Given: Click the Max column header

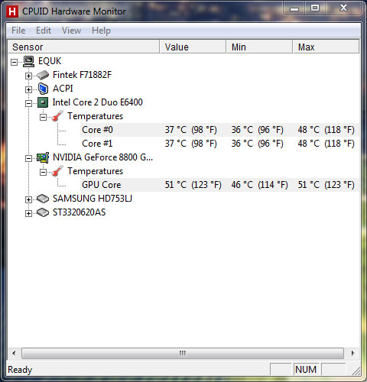Looking at the screenshot, I should (x=326, y=47).
